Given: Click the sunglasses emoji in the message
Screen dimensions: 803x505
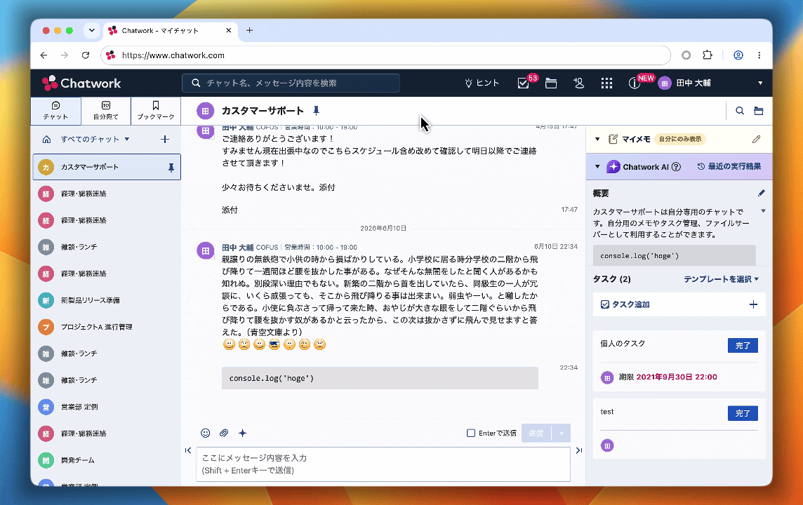Looking at the screenshot, I should pyautogui.click(x=274, y=344).
